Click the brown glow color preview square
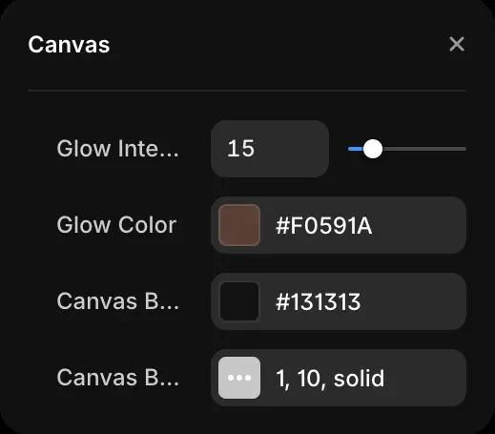This screenshot has height=434, width=495. (239, 225)
